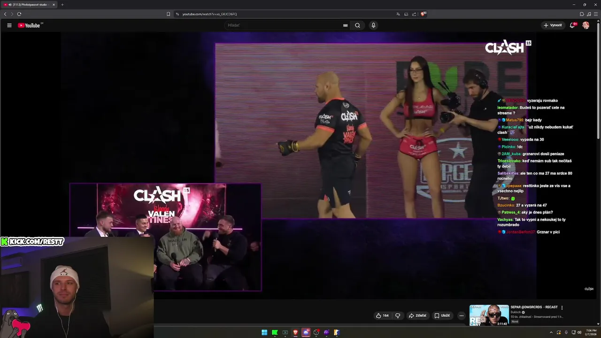
Task: Select chat message 'grznarovi dosli peniaze'
Action: (531, 154)
